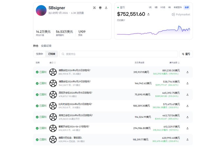Image resolution: width=223 pixels, height=147 pixels.
Task: Click the soccer ball icon for 德国 6月29日 market
Action: click(53, 83)
